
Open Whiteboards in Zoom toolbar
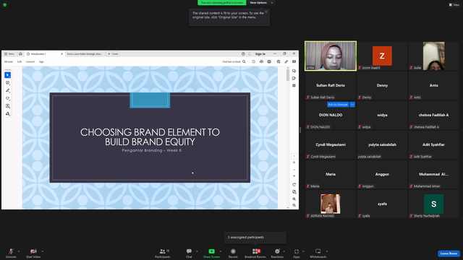pos(318,253)
